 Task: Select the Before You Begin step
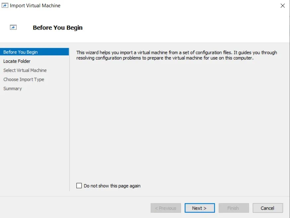pos(21,52)
